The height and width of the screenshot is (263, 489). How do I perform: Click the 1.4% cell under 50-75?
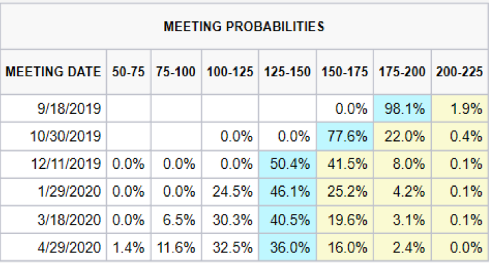[129, 248]
